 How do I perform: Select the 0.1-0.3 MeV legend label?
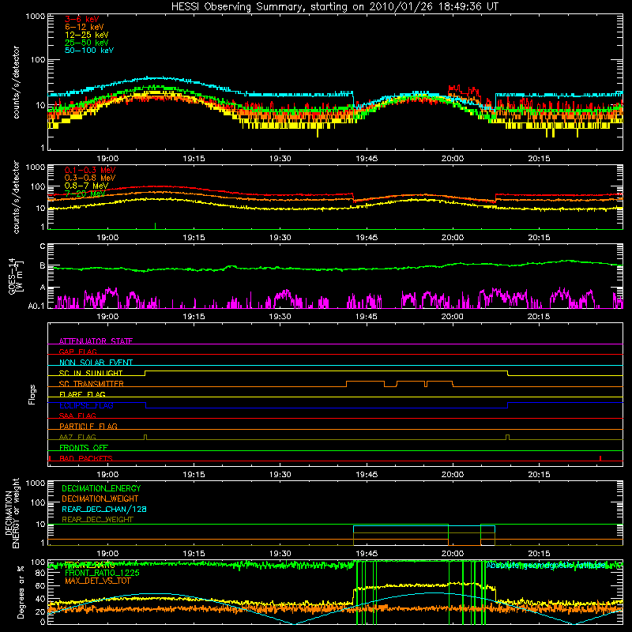click(90, 171)
